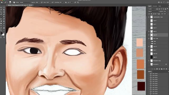Show the hidden Background layer

tap(149, 64)
